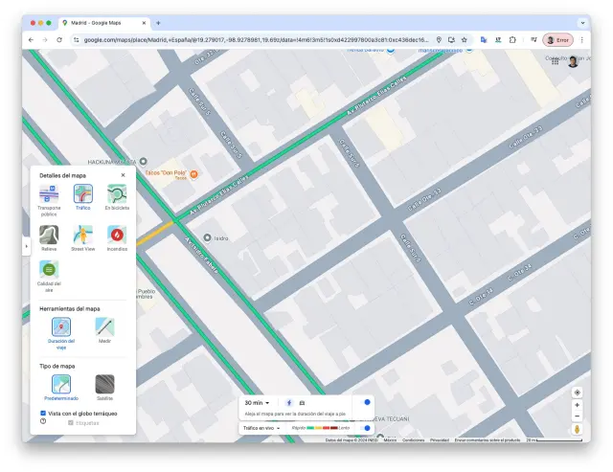
Task: Collapse the side panel arrow
Action: (26, 246)
